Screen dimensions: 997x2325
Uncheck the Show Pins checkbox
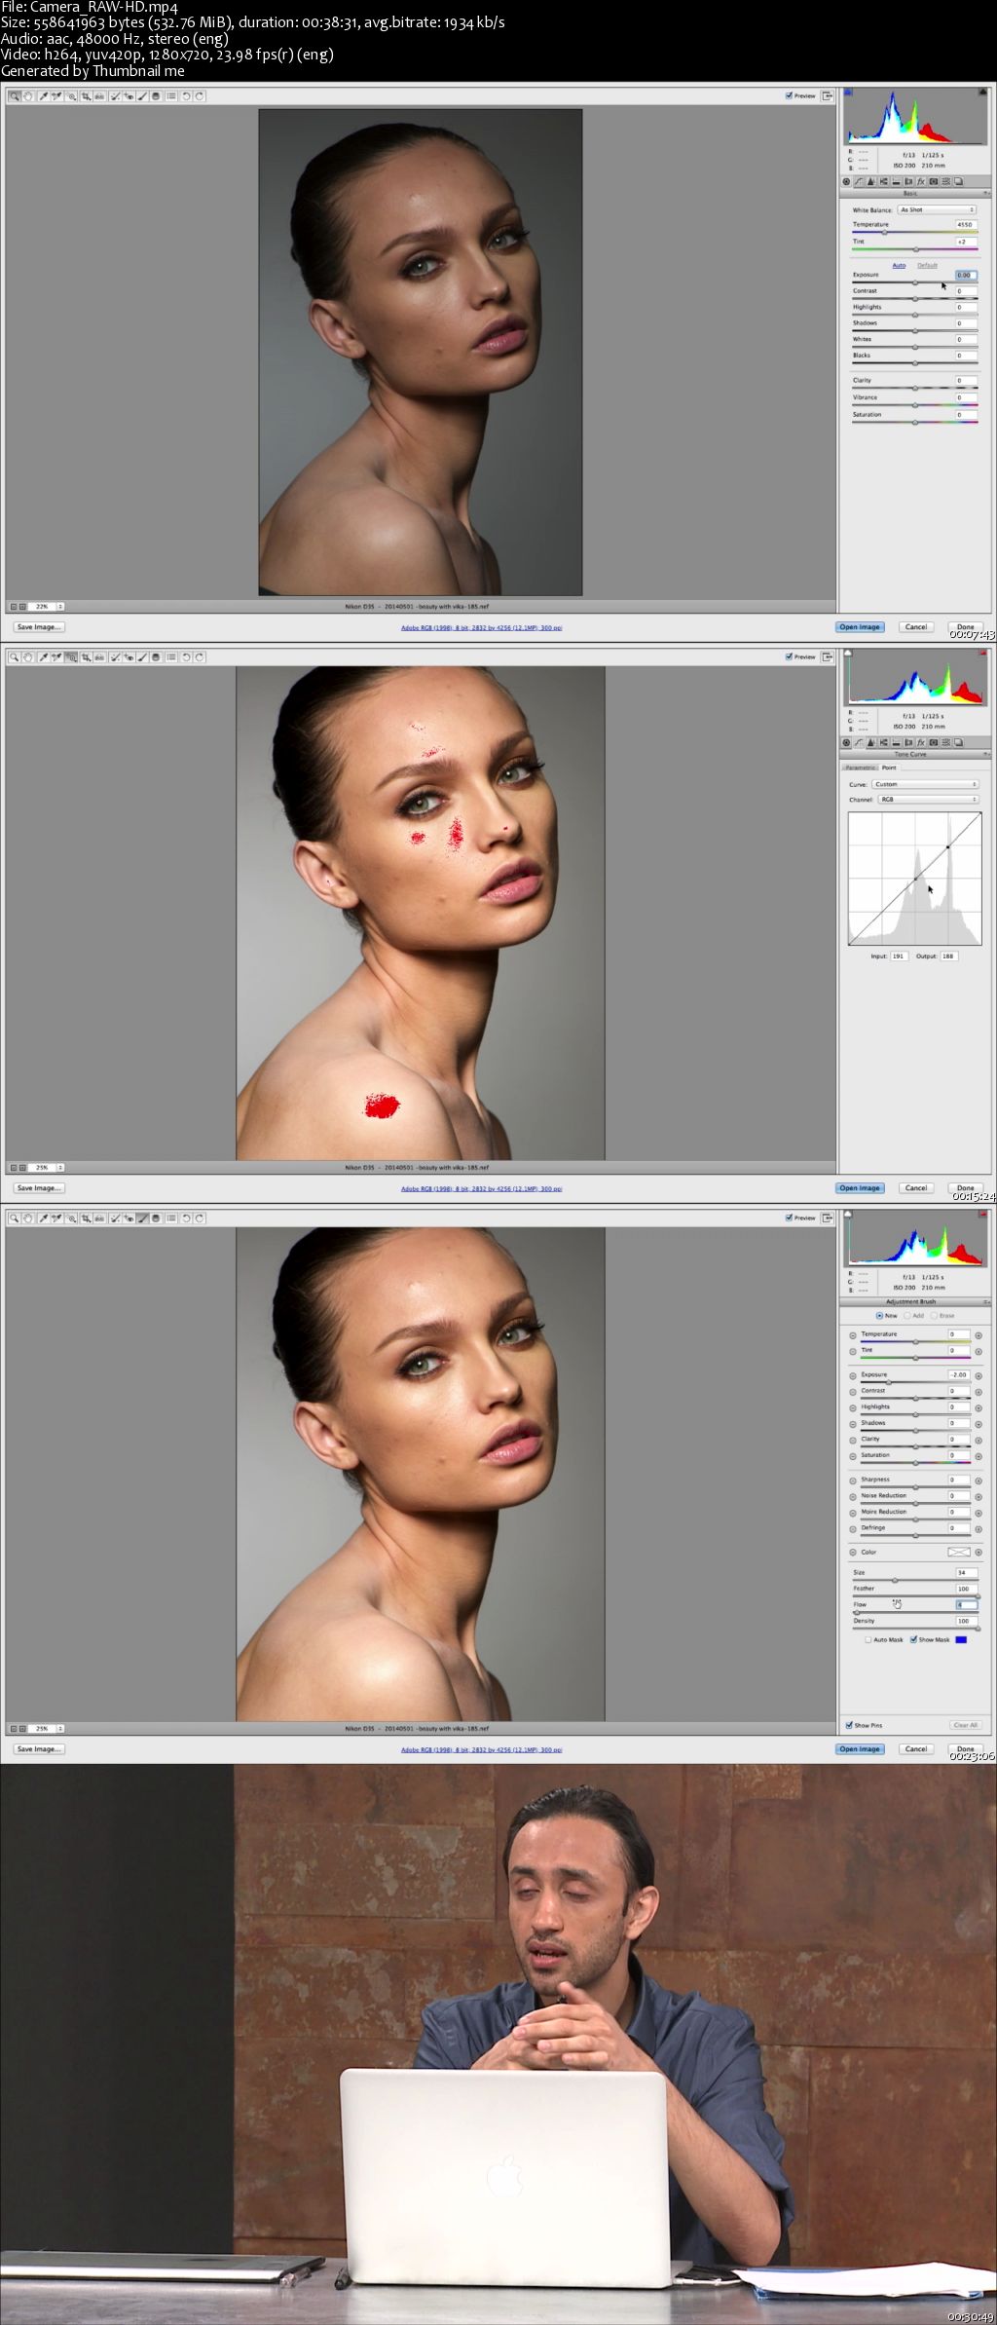coord(849,1725)
